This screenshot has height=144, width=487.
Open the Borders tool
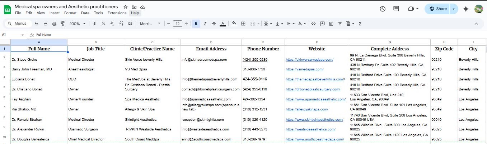pos(243,24)
